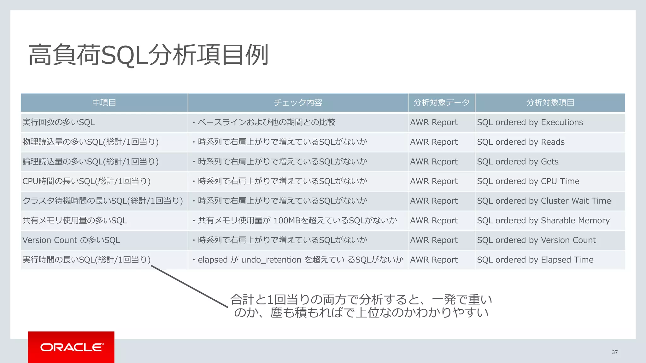The image size is (646, 363).
Task: Click 時系列で右肩上がり text in the クラスタ待機時間 row
Action: coord(282,201)
